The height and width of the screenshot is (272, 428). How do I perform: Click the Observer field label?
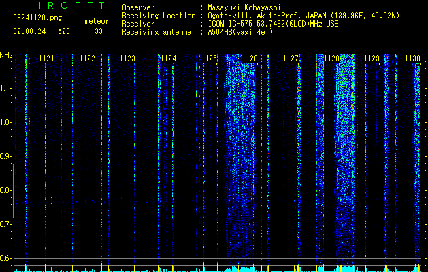coord(138,7)
